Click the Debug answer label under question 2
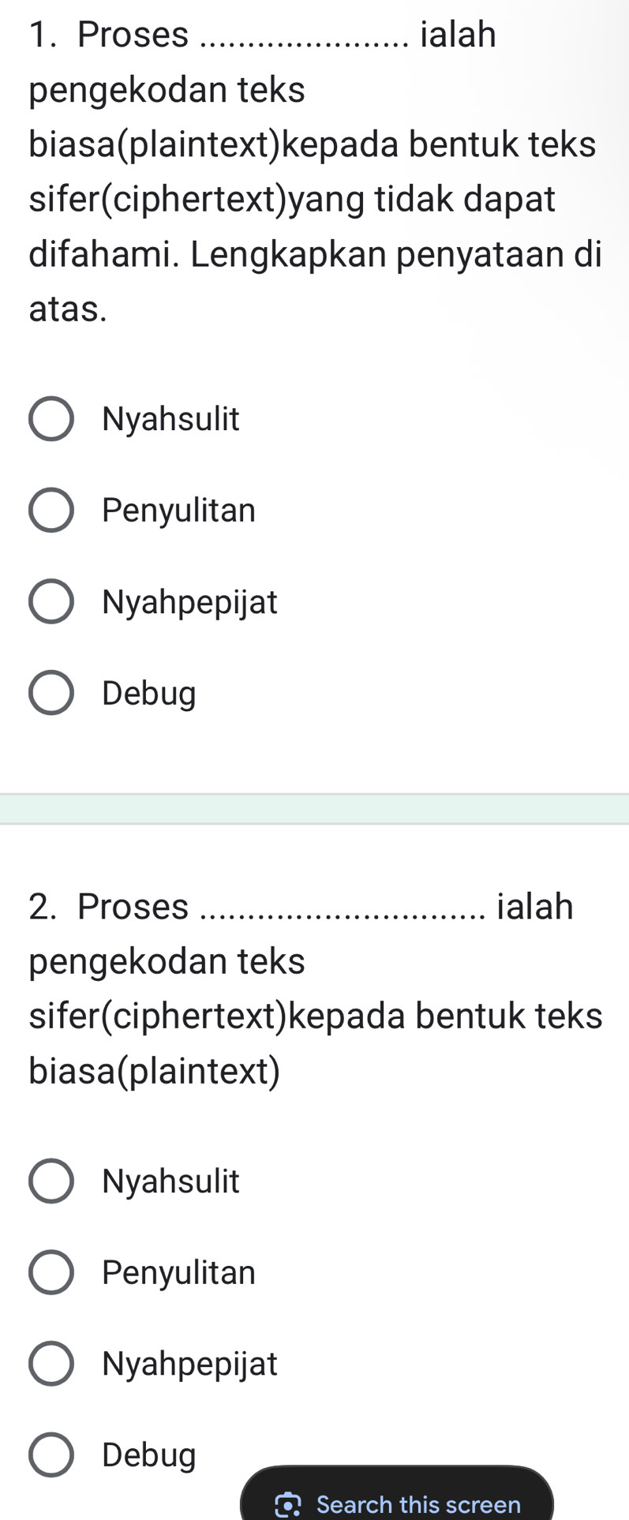This screenshot has height=1520, width=629. tap(147, 1454)
